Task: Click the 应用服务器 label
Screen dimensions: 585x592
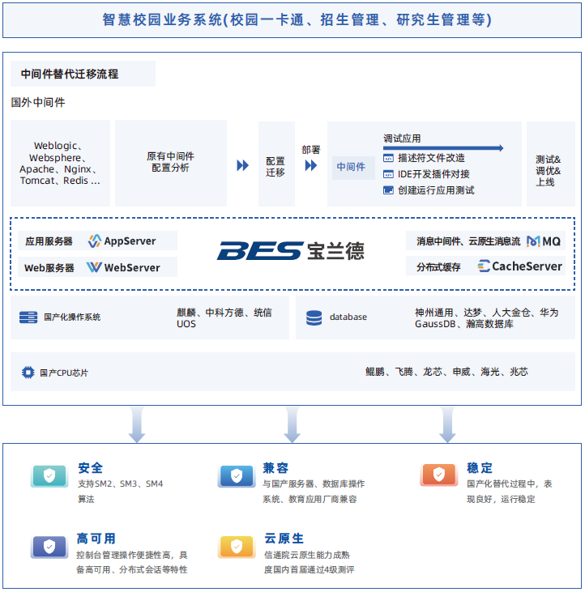Action: click(49, 241)
